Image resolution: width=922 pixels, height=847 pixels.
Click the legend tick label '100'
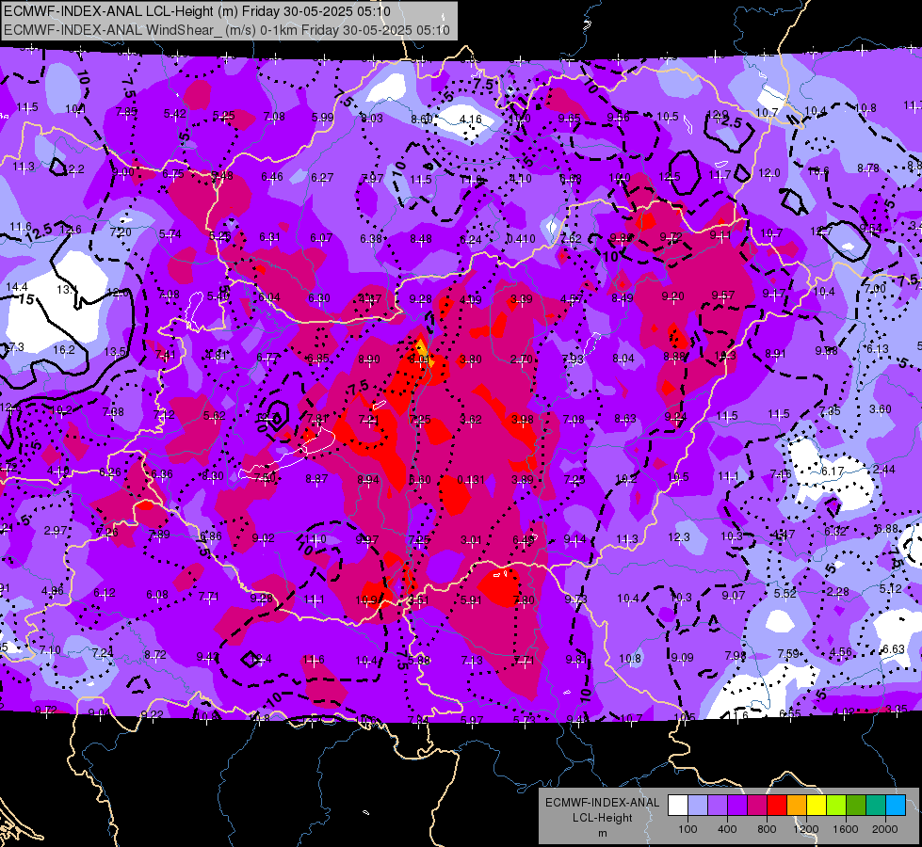[687, 829]
